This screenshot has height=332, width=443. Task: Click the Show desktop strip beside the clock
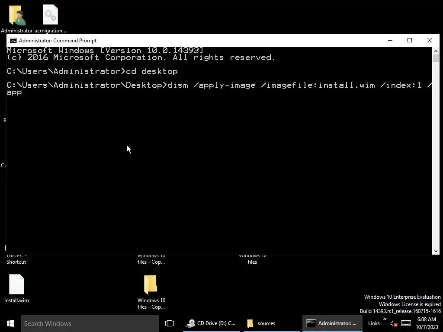(442, 323)
